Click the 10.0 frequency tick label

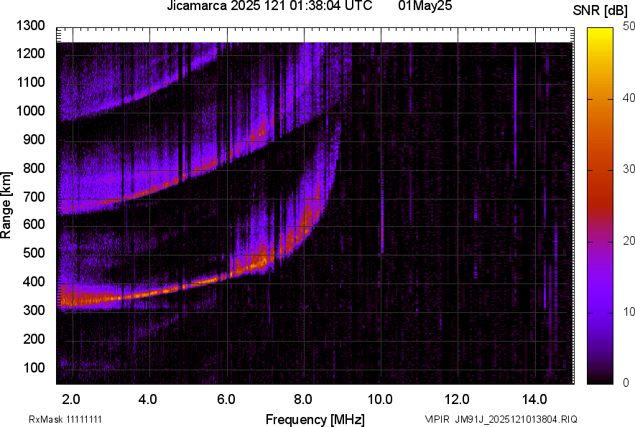(380, 400)
